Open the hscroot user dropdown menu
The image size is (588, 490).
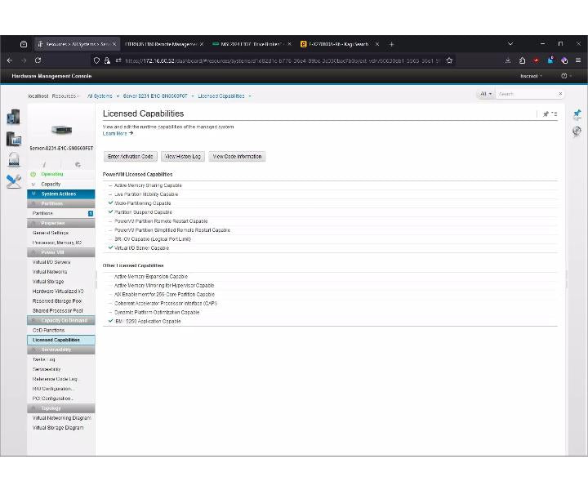tap(531, 76)
